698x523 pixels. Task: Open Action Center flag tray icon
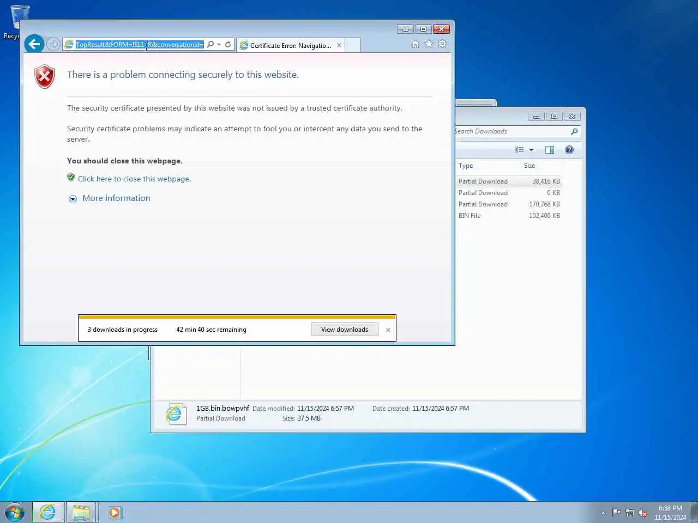(616, 512)
